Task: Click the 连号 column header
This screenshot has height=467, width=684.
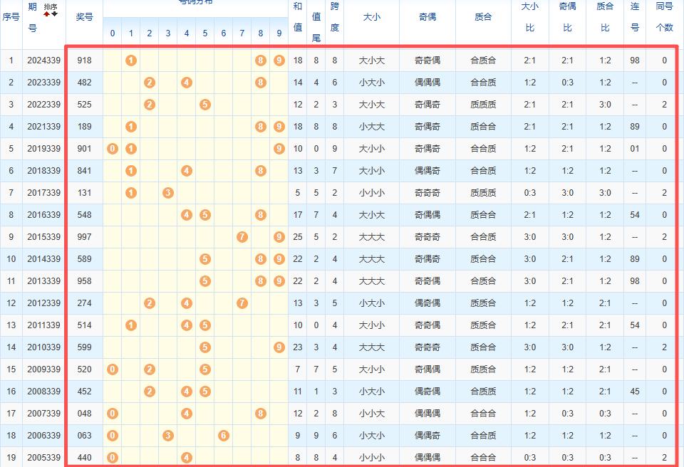Action: (635, 17)
